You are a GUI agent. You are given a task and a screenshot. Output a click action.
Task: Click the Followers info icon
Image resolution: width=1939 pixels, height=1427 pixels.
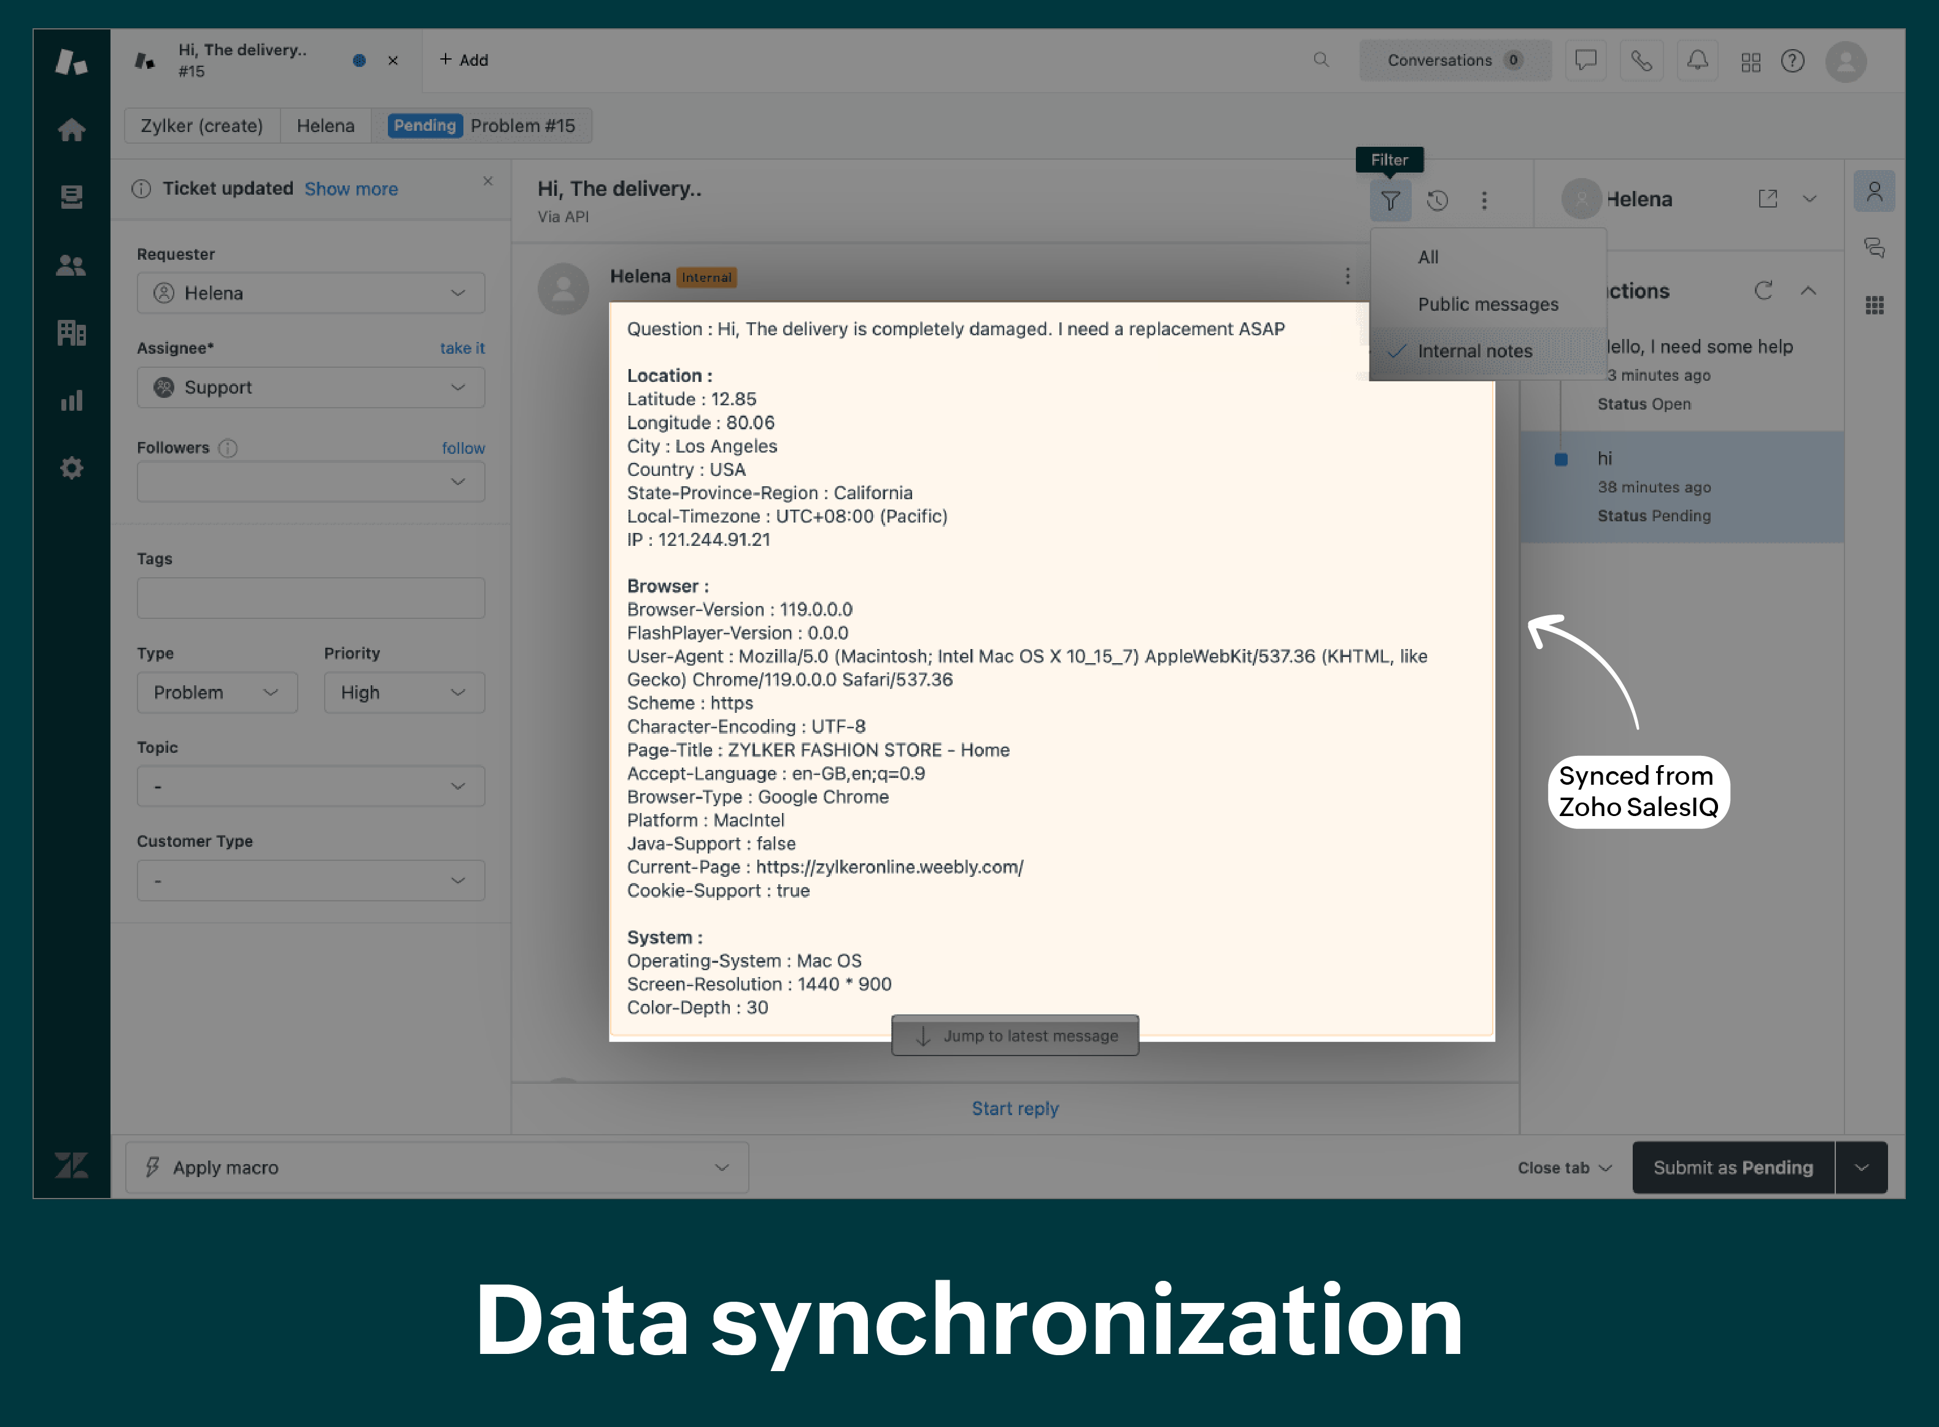click(227, 448)
